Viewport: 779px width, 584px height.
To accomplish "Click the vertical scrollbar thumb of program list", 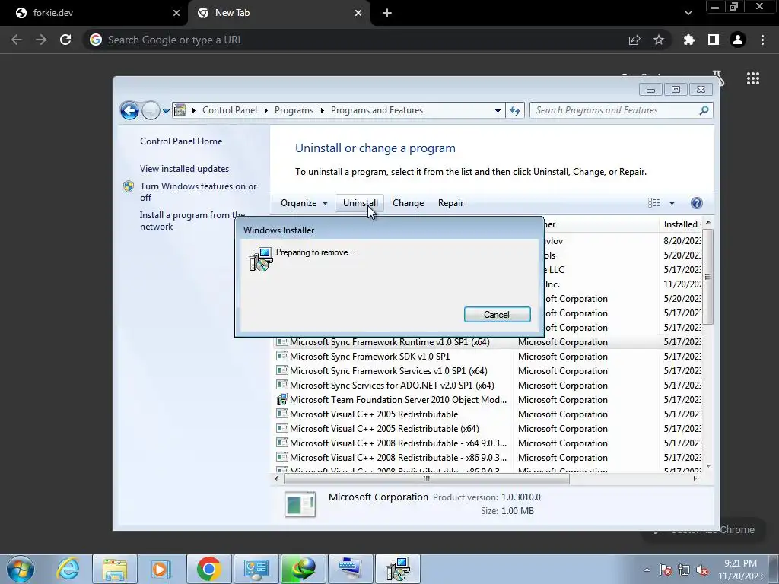I will (x=708, y=277).
